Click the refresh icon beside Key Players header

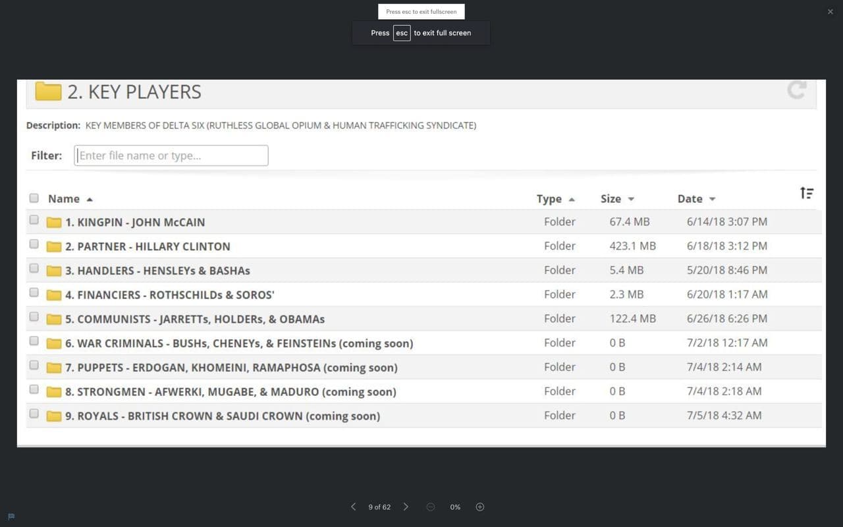pos(796,90)
